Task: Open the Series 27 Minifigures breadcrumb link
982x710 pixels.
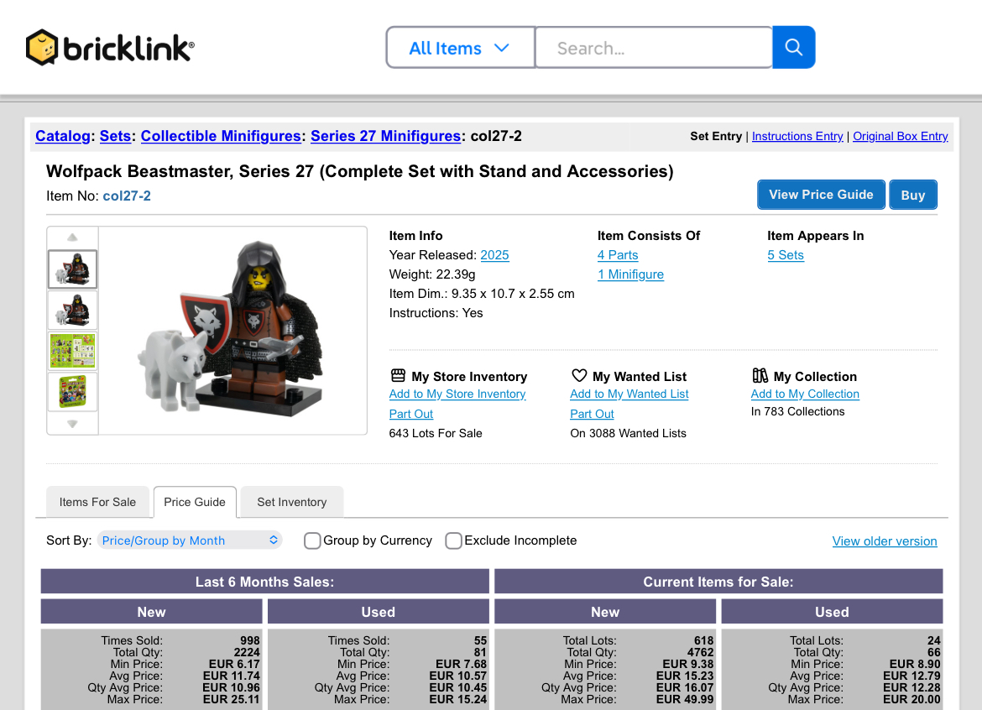Action: (x=385, y=136)
